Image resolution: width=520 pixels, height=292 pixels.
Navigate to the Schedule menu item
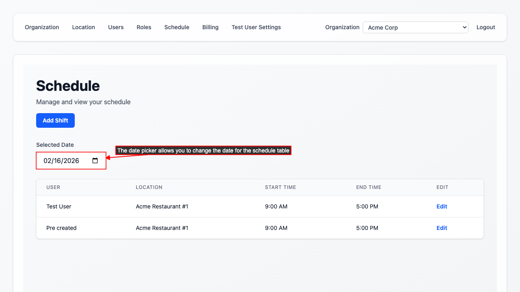point(177,27)
